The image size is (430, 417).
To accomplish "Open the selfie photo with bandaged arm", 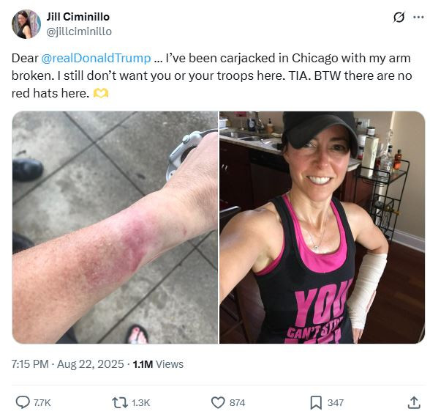I will click(x=322, y=227).
